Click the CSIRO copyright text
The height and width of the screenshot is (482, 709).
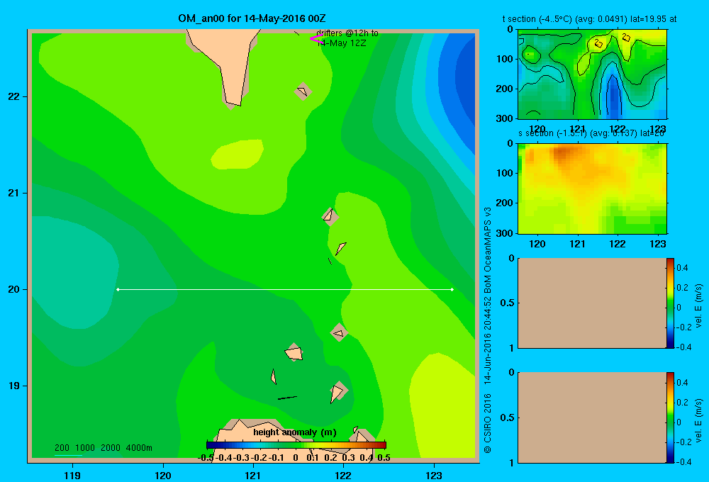[x=488, y=330]
